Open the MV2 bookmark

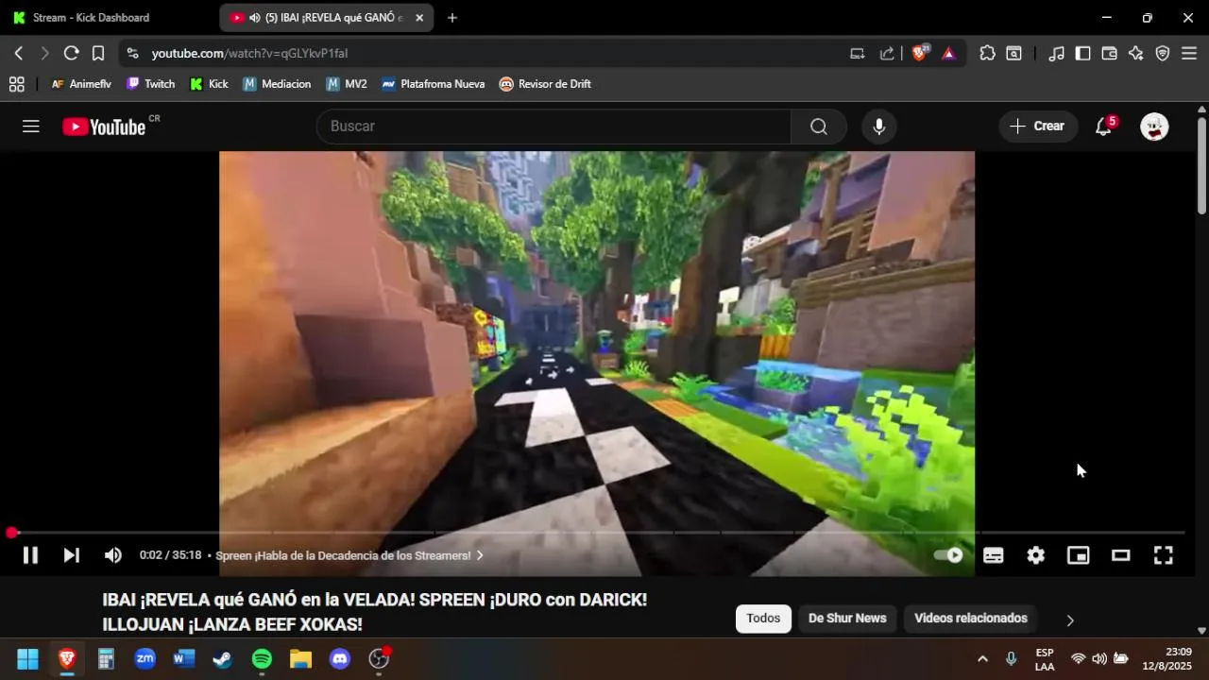tap(346, 84)
